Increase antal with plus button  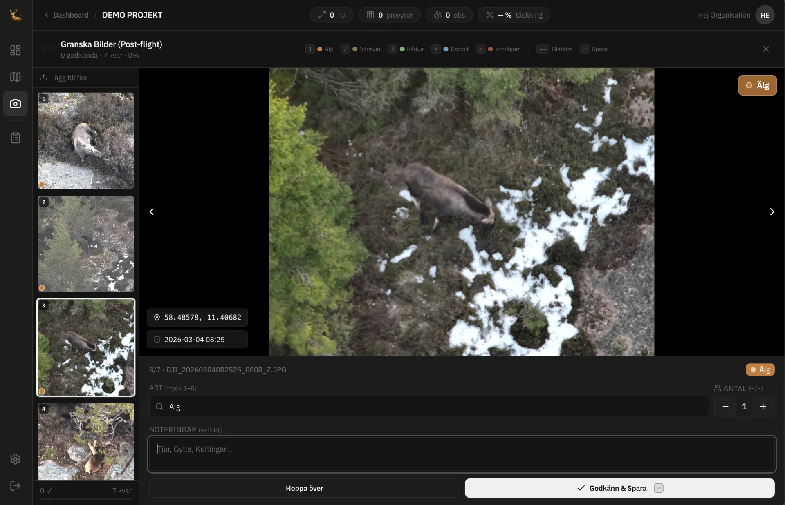tap(763, 406)
